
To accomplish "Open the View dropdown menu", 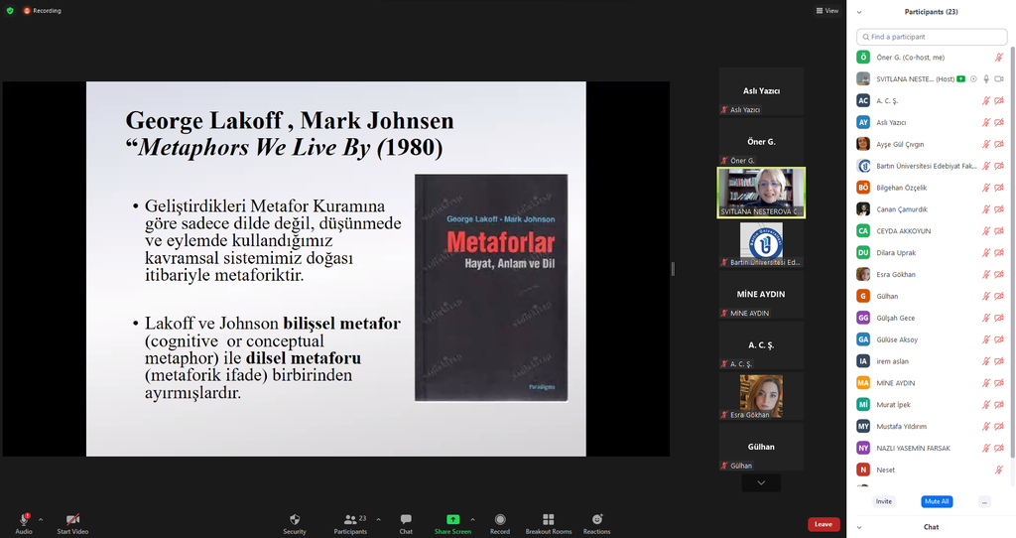I will coord(827,10).
